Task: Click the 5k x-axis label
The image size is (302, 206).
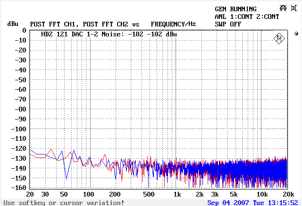Action: coord(234,194)
